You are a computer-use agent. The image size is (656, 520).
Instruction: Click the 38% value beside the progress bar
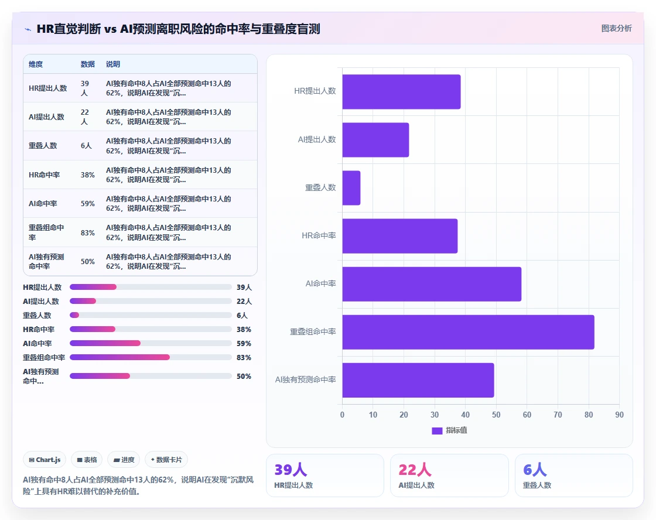tap(244, 330)
